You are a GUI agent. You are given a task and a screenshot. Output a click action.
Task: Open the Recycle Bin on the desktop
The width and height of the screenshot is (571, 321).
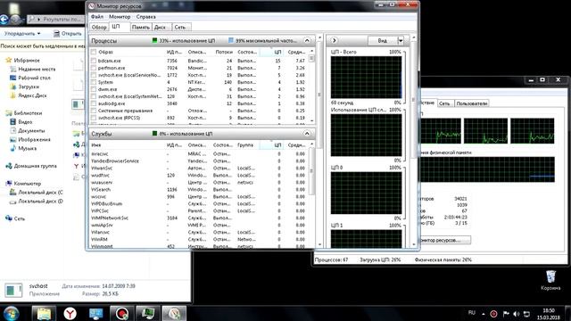(550, 280)
